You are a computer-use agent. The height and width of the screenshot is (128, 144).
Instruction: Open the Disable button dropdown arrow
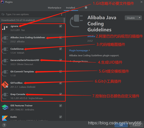(140, 18)
